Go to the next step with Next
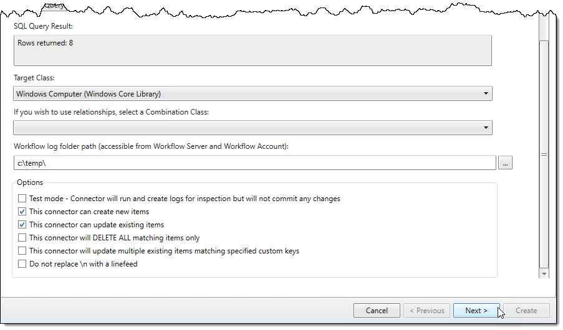Screen dimensions: 563x330 (476, 311)
